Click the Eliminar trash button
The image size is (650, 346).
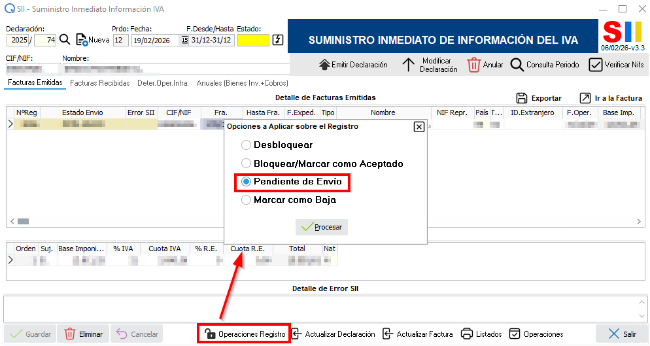tap(83, 334)
